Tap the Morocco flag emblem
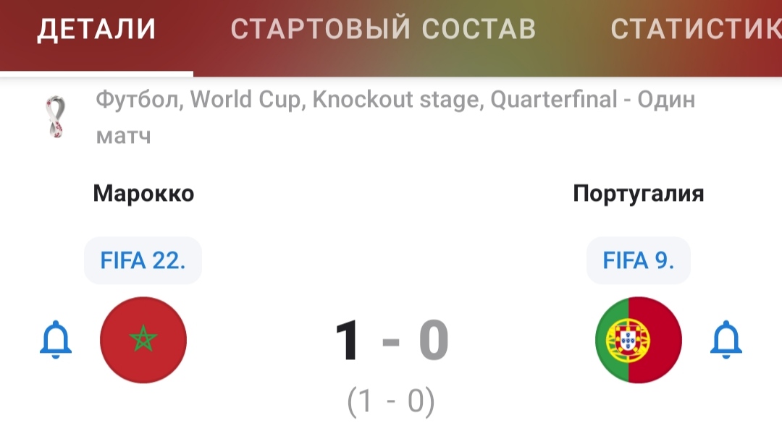Image resolution: width=782 pixels, height=436 pixels. [x=143, y=340]
